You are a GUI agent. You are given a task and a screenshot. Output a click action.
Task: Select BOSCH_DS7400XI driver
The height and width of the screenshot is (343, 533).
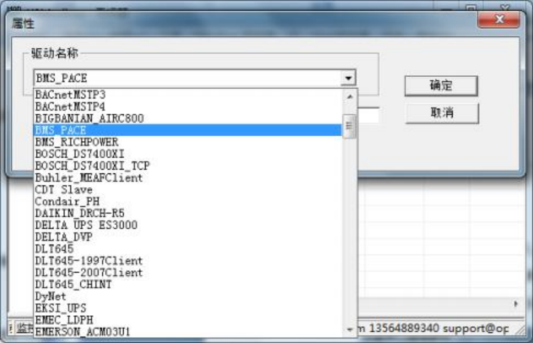188,154
